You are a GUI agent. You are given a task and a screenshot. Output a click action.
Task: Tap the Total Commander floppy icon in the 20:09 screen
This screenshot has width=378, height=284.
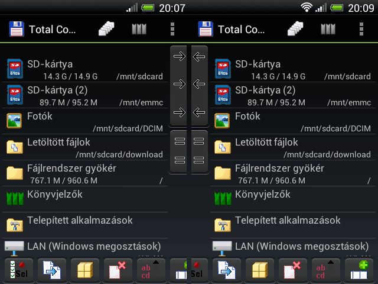click(206, 29)
